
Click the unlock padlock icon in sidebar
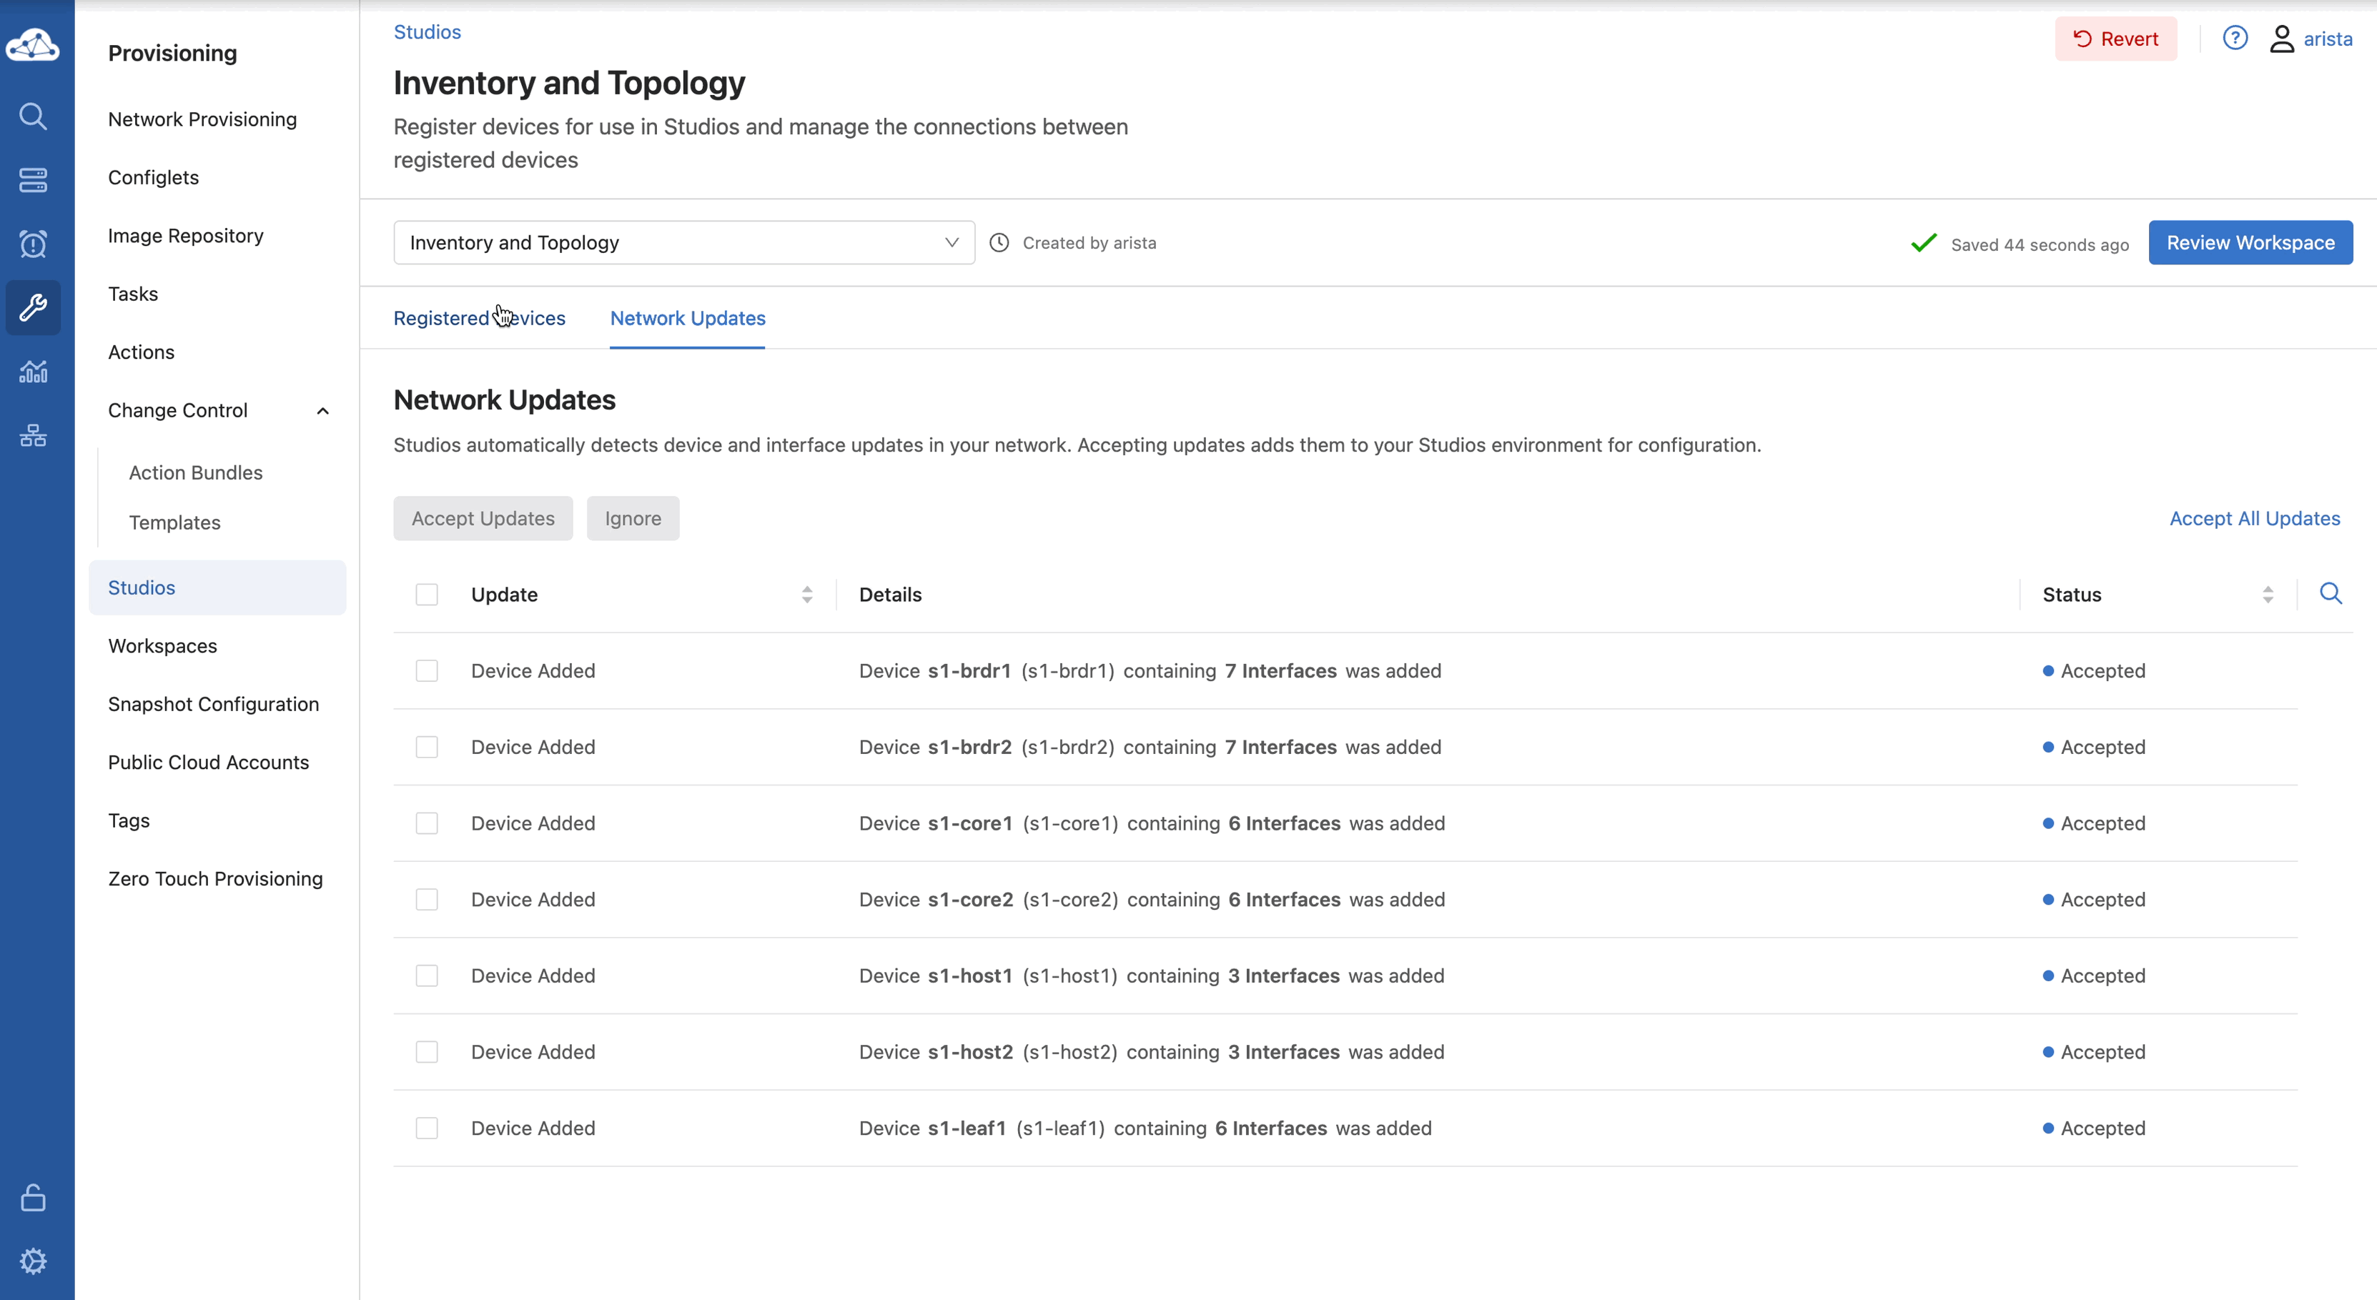pyautogui.click(x=33, y=1196)
